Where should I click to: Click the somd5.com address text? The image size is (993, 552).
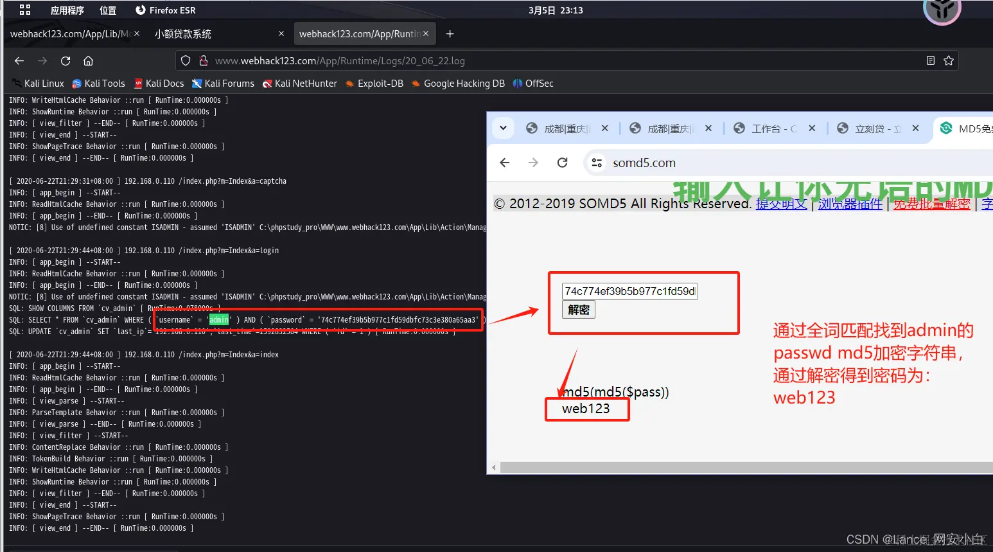point(644,163)
